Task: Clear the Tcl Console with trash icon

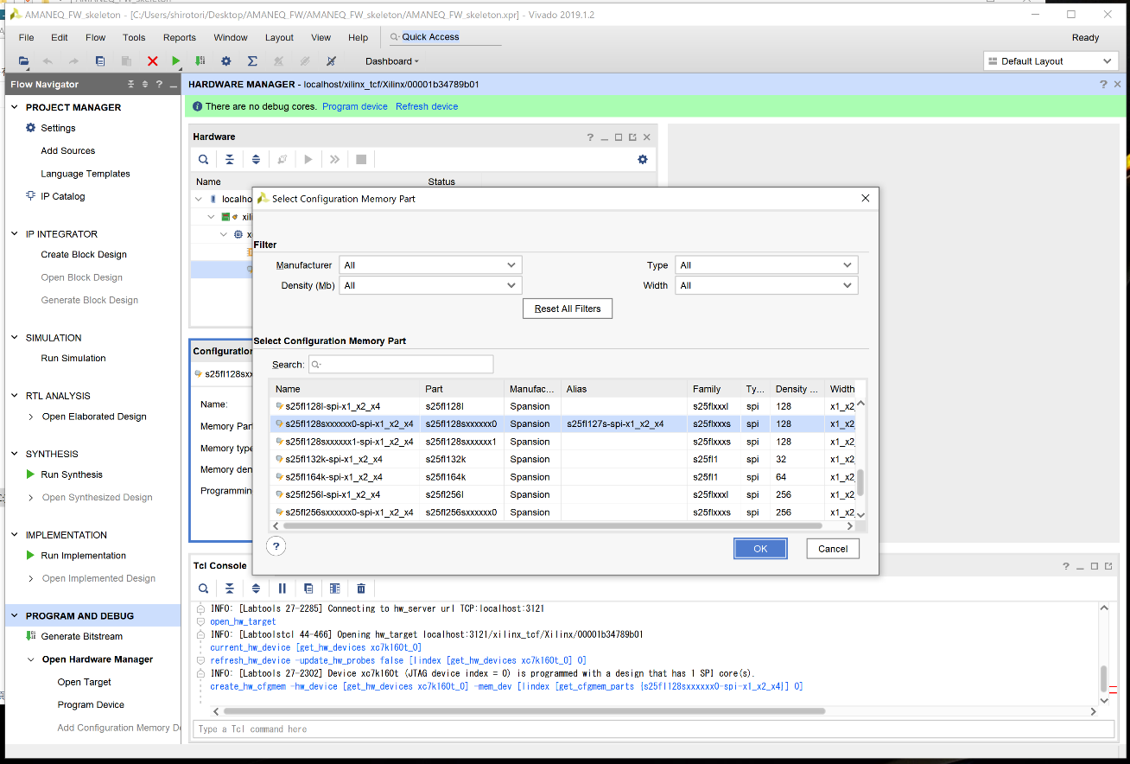Action: [x=361, y=589]
